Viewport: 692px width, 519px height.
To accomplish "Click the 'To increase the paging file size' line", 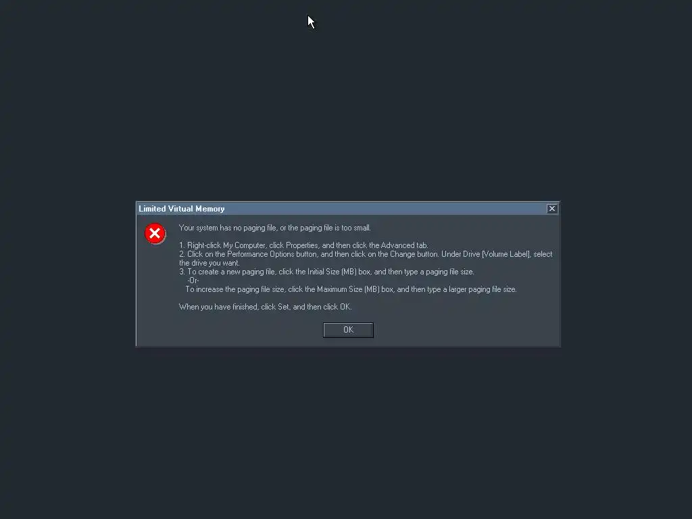I will point(351,289).
